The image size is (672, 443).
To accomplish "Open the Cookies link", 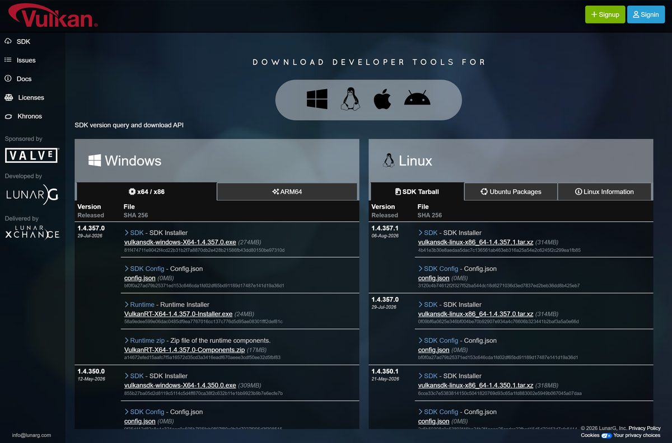I will coord(590,435).
